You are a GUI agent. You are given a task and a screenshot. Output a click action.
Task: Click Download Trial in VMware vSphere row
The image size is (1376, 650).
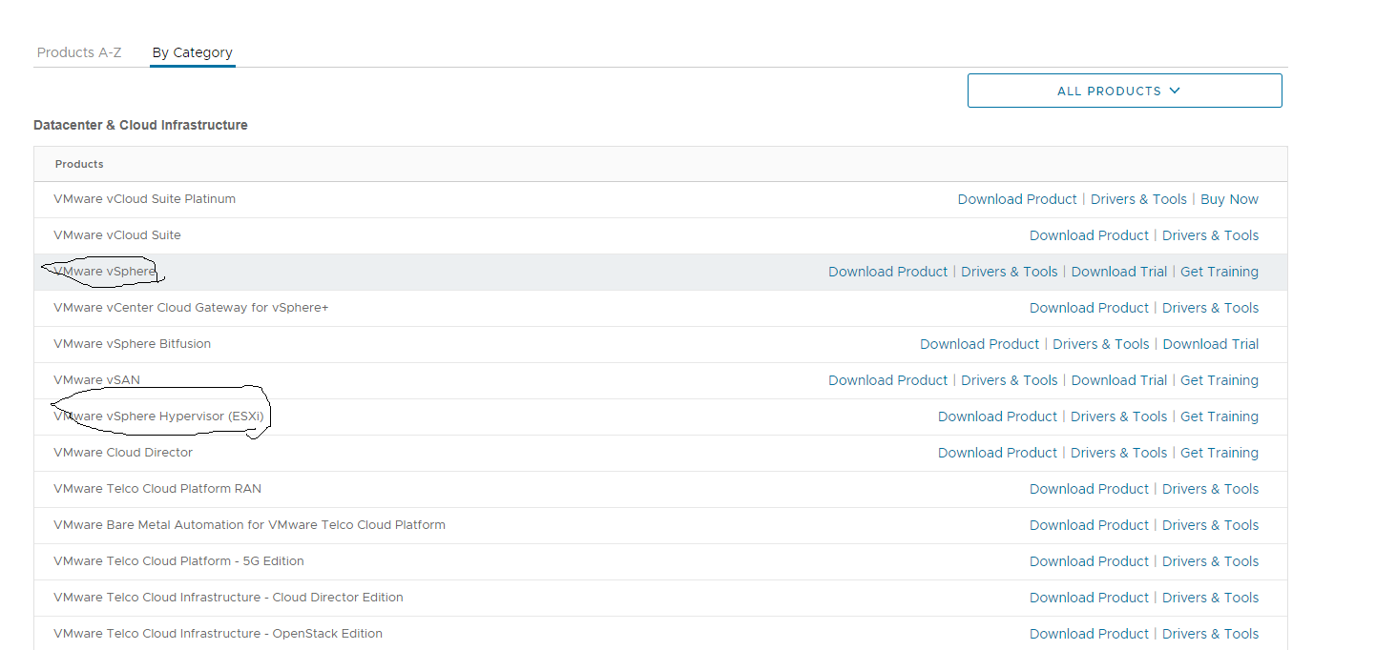coord(1118,272)
